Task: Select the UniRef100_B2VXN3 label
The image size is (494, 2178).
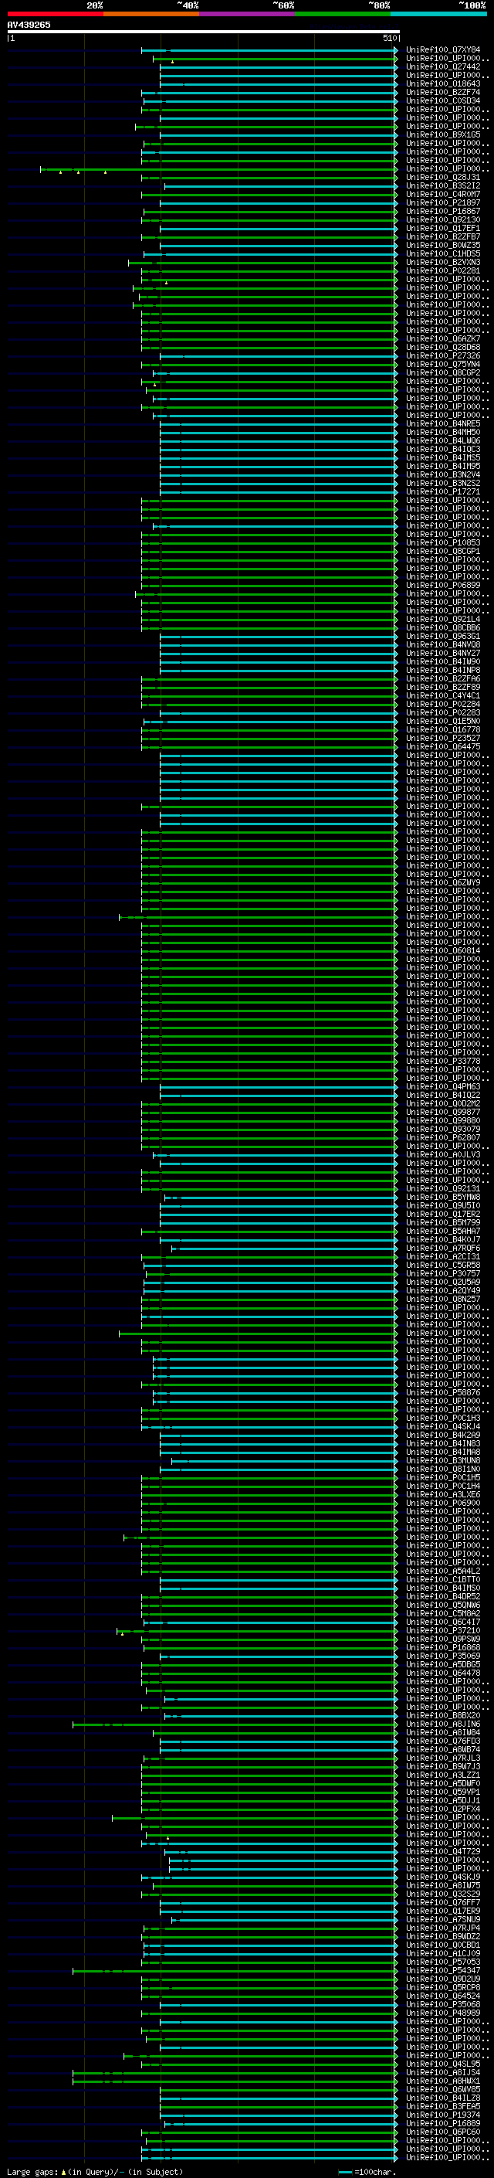Action: (x=443, y=262)
